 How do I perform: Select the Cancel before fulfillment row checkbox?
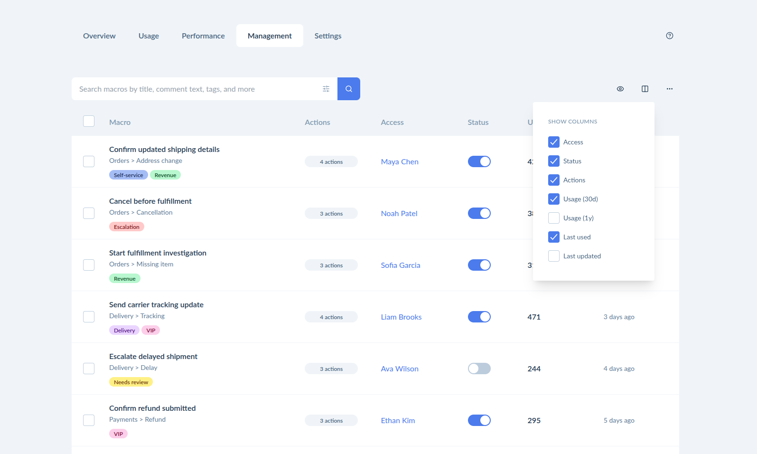click(x=89, y=213)
